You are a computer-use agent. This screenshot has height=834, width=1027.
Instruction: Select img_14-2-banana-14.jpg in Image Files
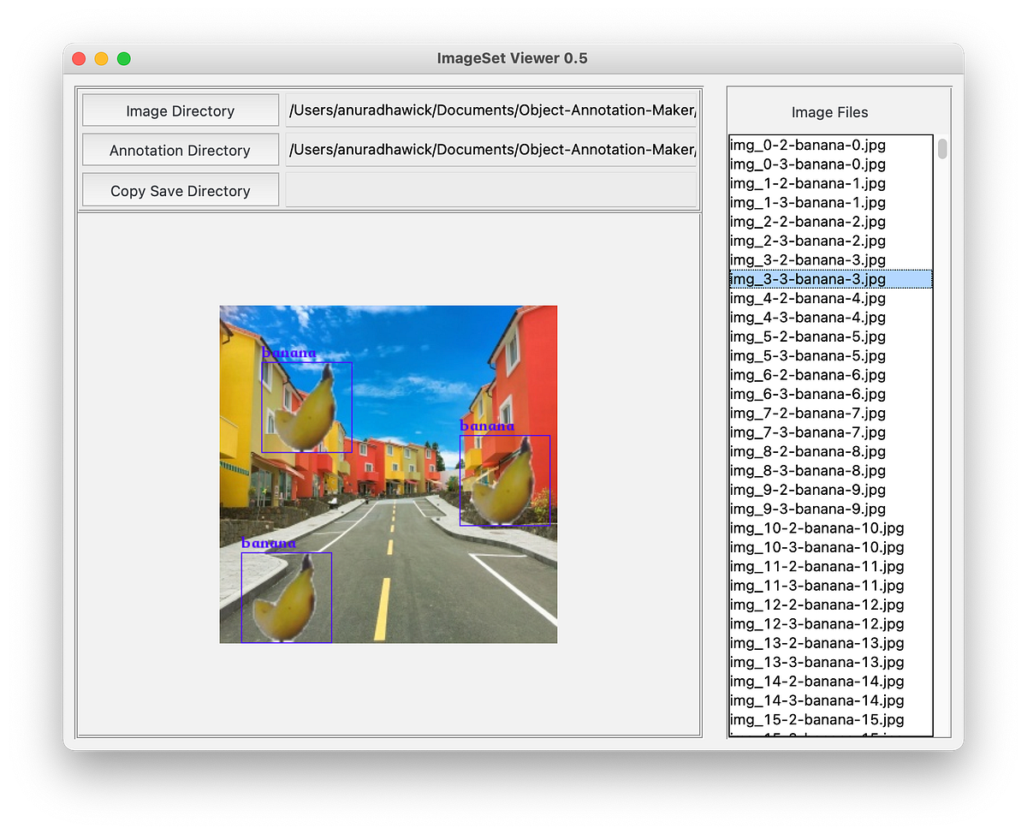816,681
